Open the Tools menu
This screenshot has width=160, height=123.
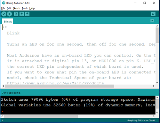pyautogui.click(x=25, y=8)
